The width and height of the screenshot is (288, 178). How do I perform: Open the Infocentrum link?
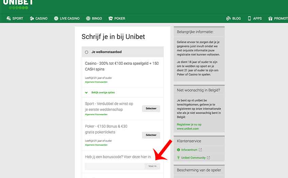[189, 150]
